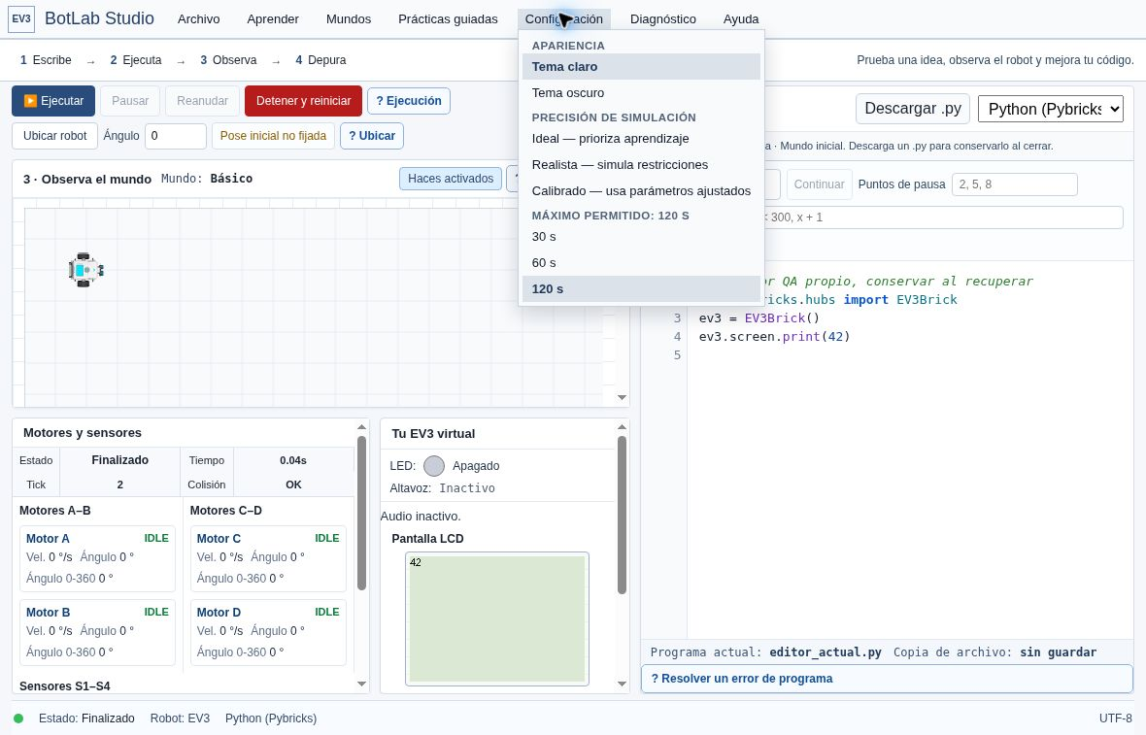This screenshot has height=735, width=1146.
Task: Go to step 2 Ejecuta
Action: tap(136, 60)
